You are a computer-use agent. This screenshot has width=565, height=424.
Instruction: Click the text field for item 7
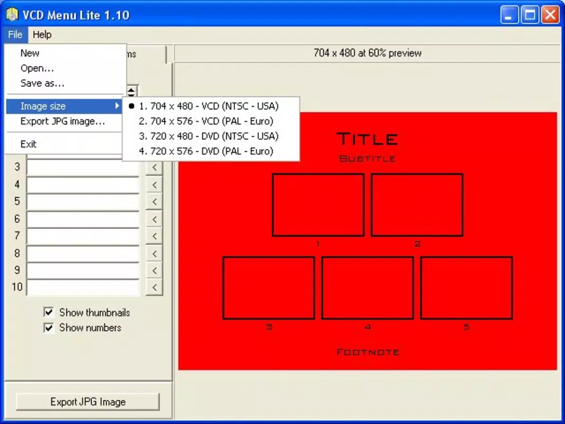click(83, 236)
